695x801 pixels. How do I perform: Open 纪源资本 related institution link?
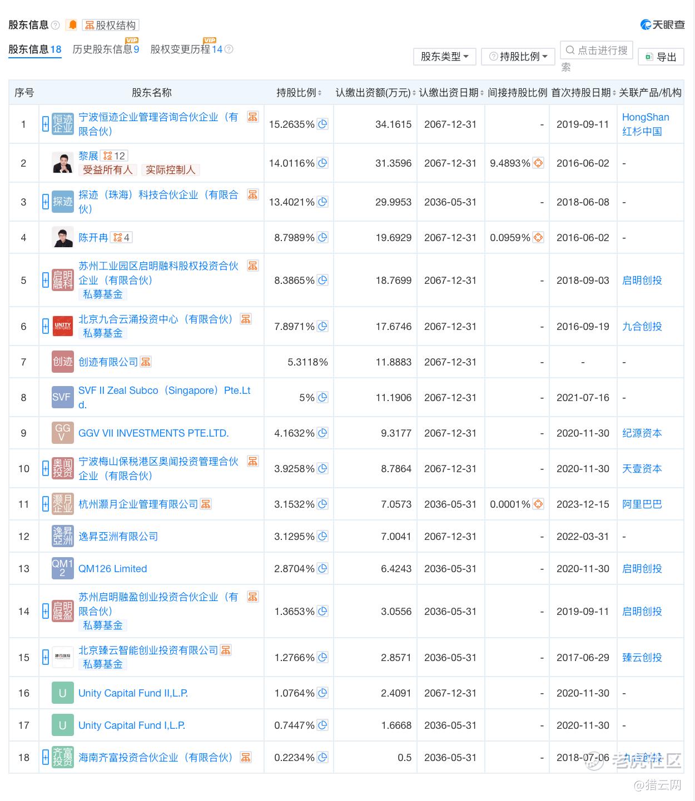point(642,433)
